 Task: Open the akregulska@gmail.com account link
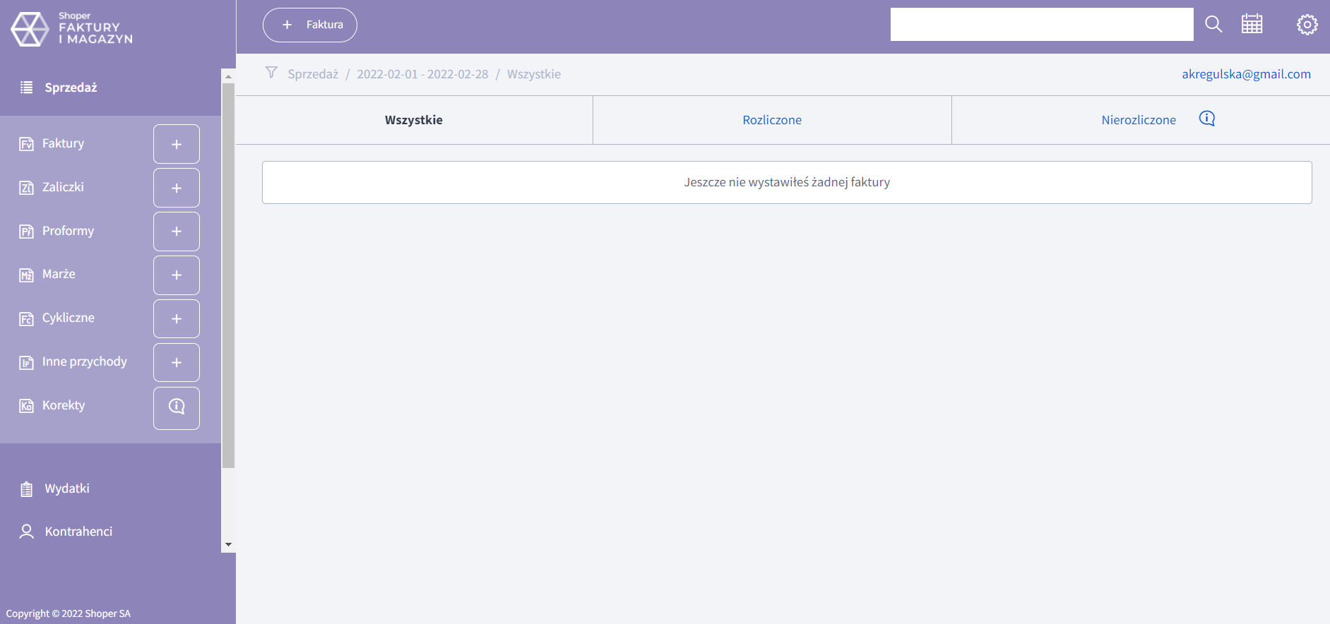1246,74
